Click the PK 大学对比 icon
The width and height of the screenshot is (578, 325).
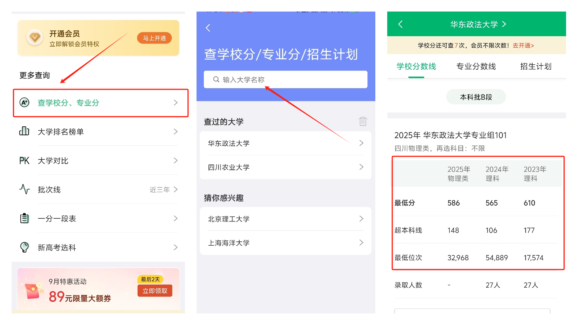tap(24, 161)
